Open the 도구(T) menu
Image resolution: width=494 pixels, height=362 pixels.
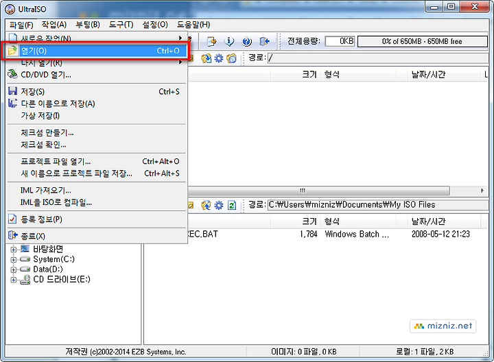(121, 25)
